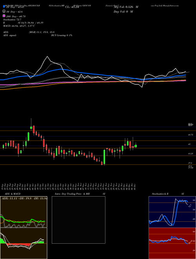Select the '50 Day = 42.6' legend text
This screenshot has height=259, width=196.
coord(15,11)
